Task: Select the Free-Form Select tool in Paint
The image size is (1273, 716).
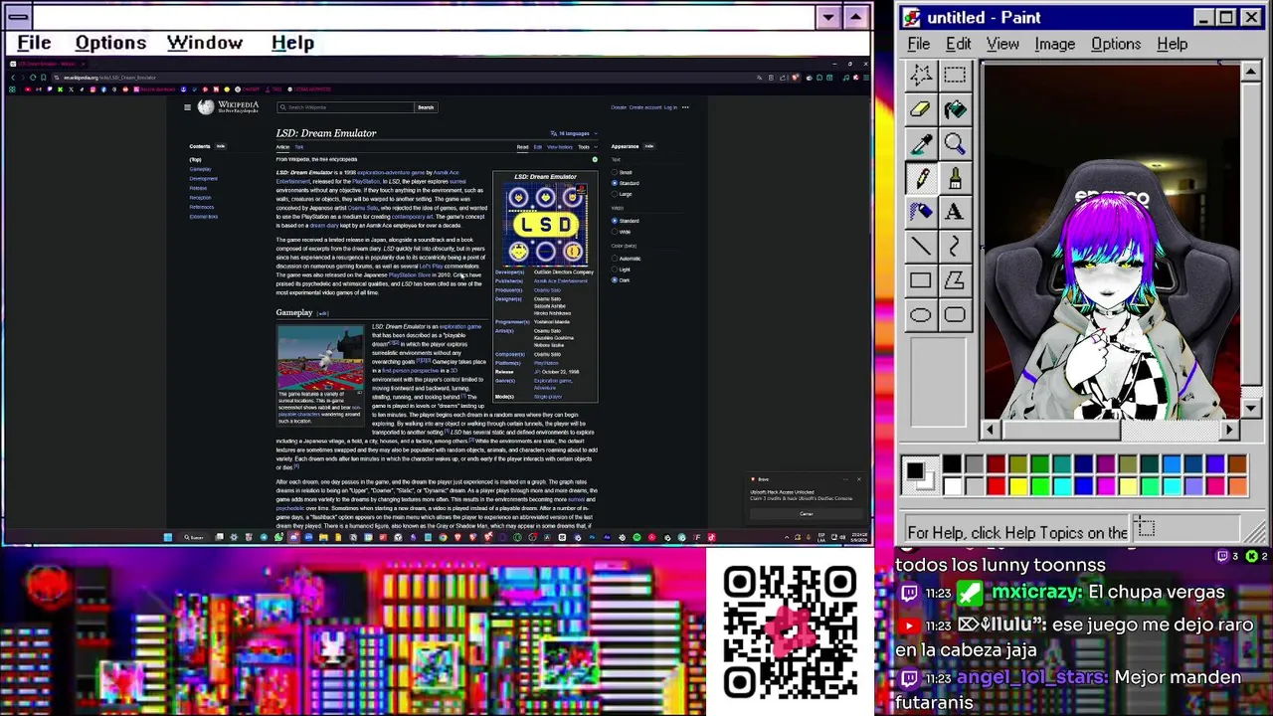Action: (x=920, y=75)
